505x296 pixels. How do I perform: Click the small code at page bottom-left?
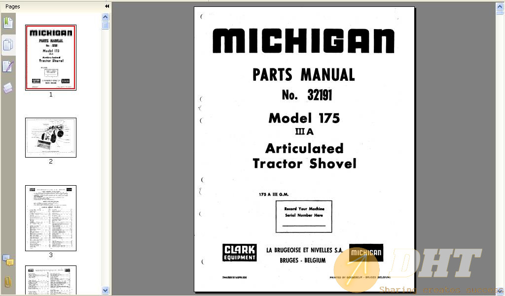coord(234,277)
